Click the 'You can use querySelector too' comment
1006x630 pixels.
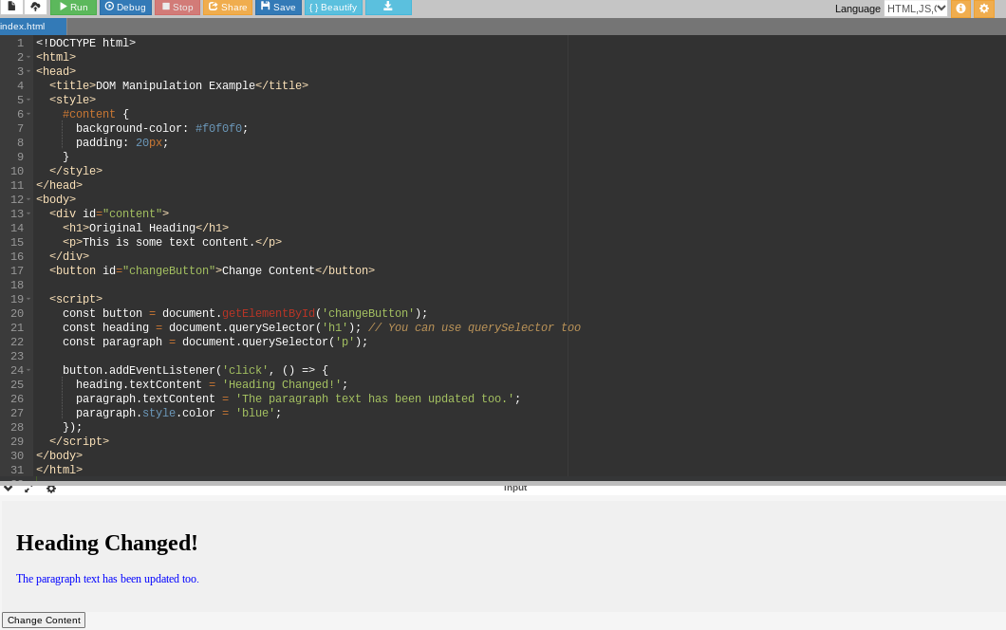475,327
